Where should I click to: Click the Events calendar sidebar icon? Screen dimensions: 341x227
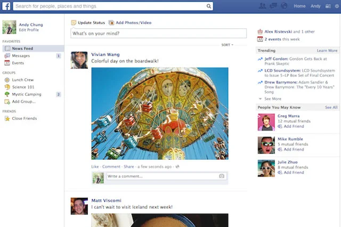point(7,63)
